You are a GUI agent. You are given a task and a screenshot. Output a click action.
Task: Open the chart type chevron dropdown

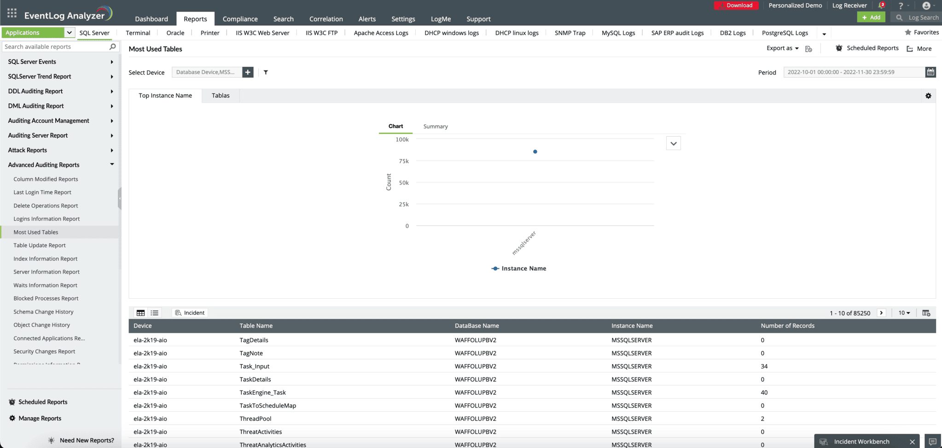(x=674, y=144)
